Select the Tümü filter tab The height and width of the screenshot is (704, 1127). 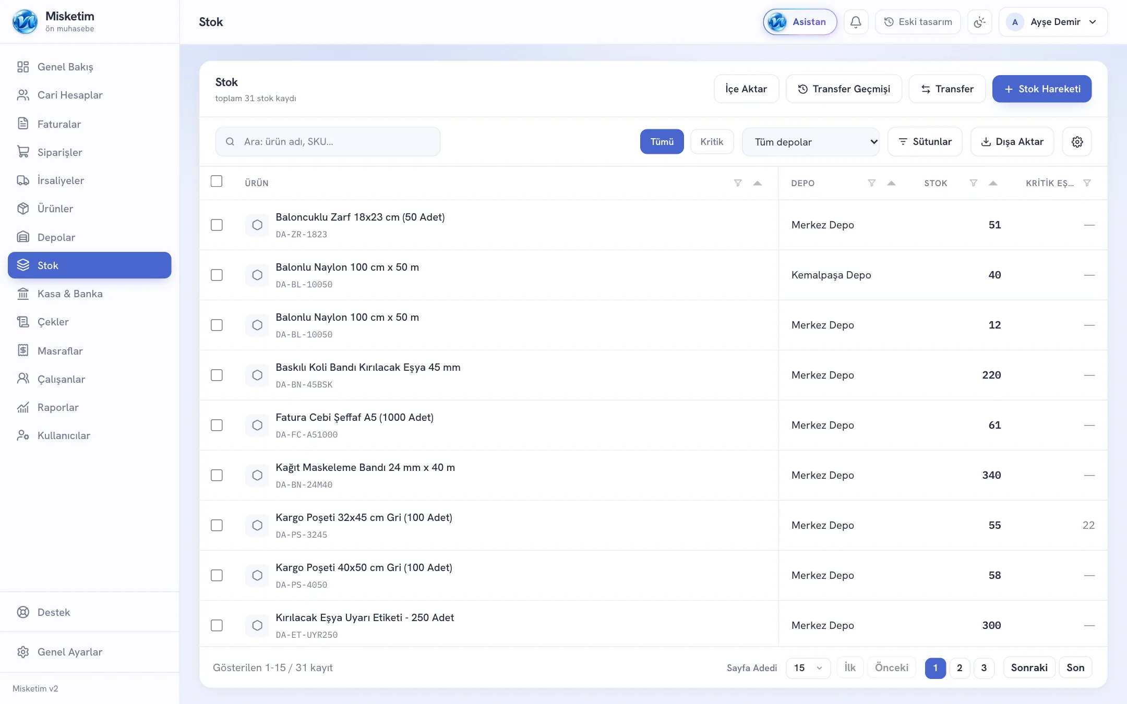662,142
